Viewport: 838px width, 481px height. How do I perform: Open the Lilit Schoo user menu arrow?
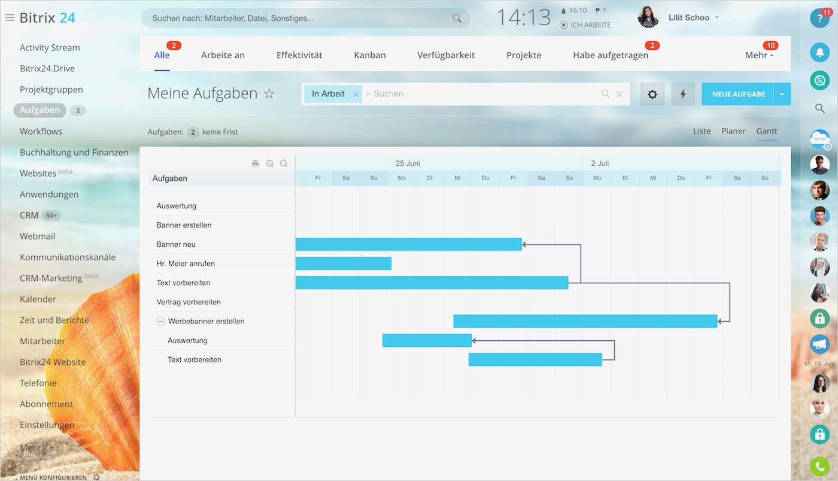[x=717, y=18]
